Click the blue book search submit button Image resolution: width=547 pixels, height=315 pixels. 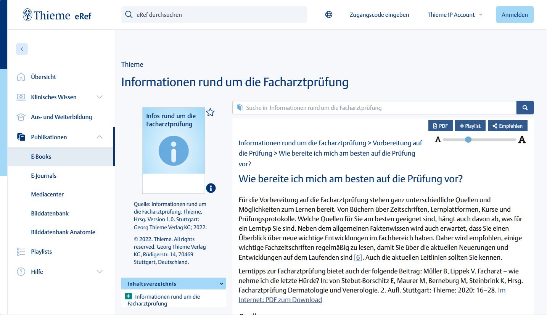(x=525, y=108)
